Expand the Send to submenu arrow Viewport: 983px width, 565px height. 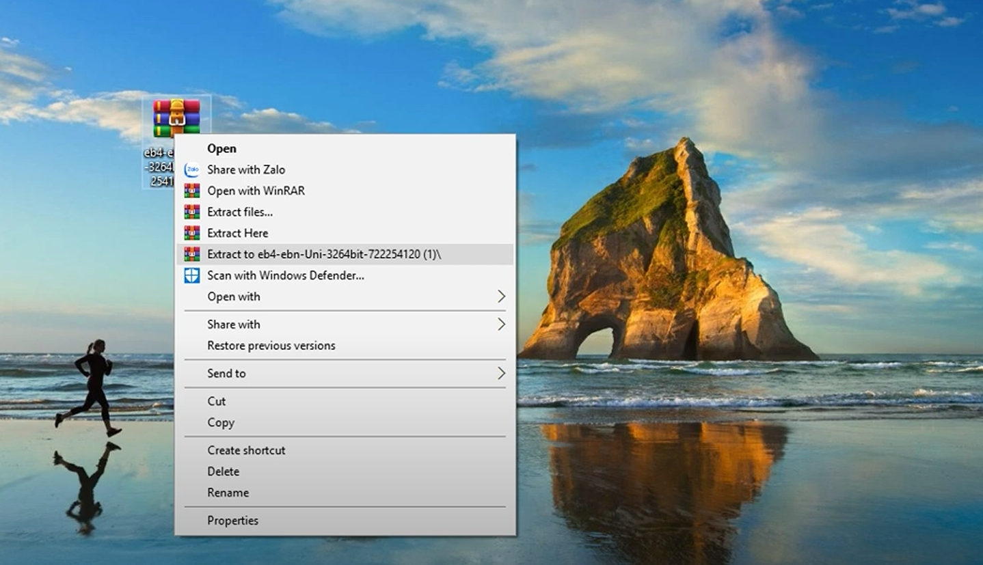(x=501, y=373)
